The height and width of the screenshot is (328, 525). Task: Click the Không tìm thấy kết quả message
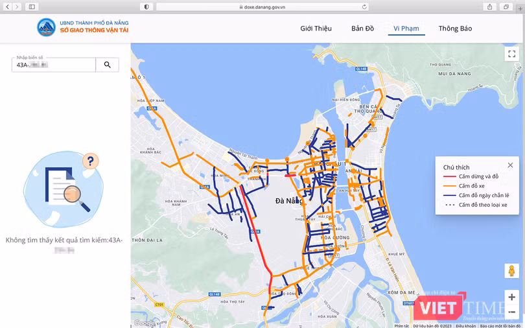64,244
